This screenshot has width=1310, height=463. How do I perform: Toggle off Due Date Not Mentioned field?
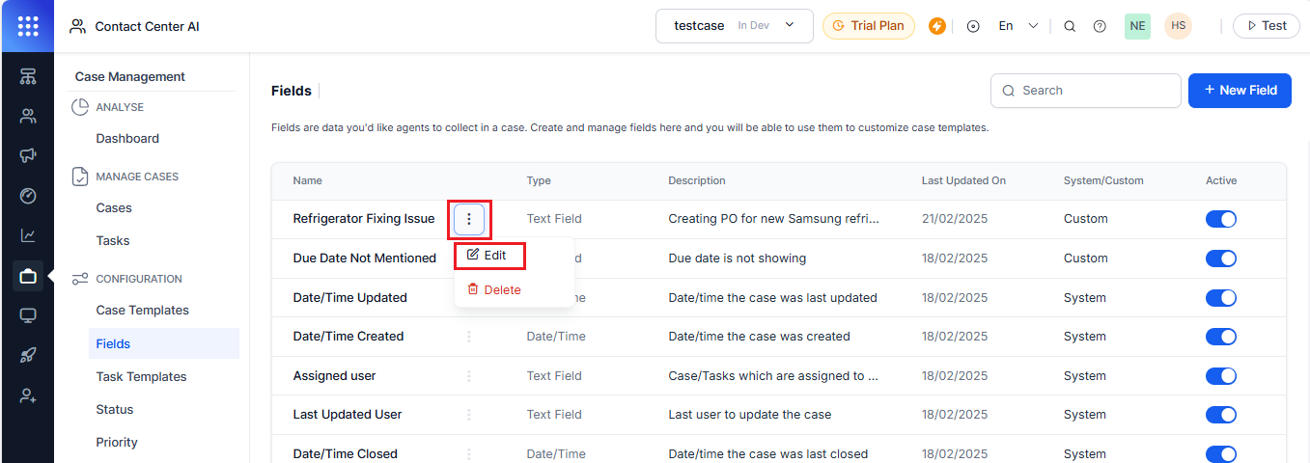pos(1221,259)
